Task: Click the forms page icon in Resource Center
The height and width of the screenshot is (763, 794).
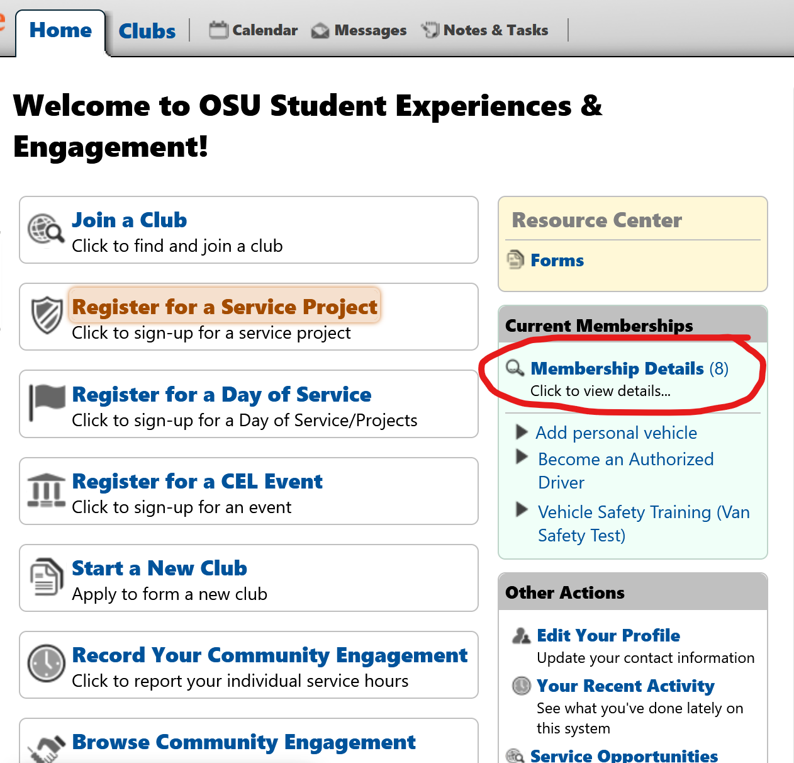Action: tap(515, 259)
